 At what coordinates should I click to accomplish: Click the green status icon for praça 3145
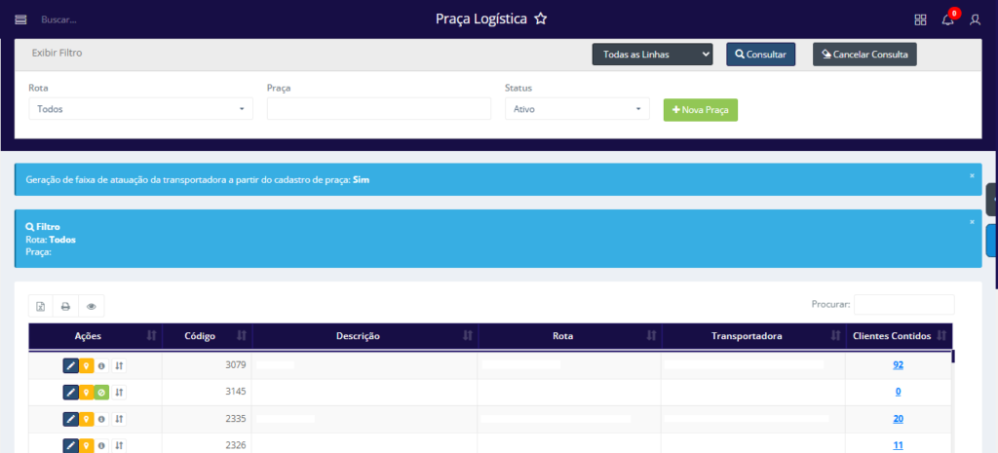(101, 392)
